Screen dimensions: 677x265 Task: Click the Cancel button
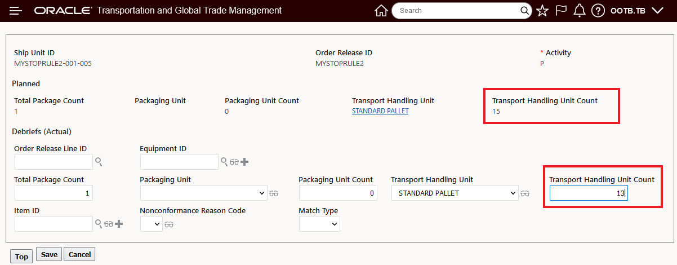(79, 254)
